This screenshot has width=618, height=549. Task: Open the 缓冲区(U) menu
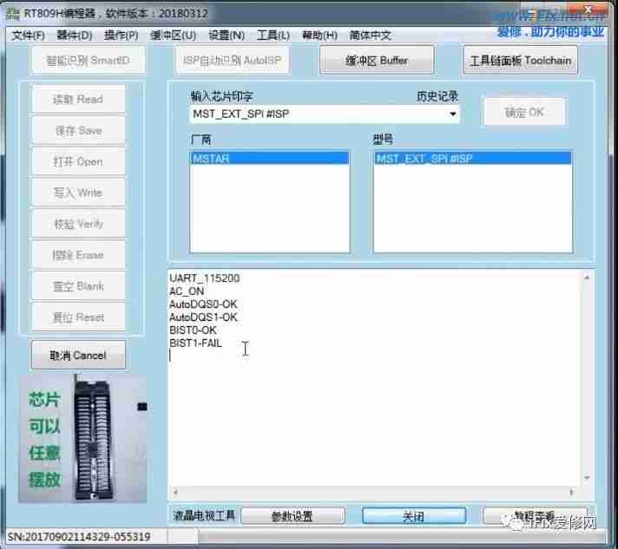173,36
